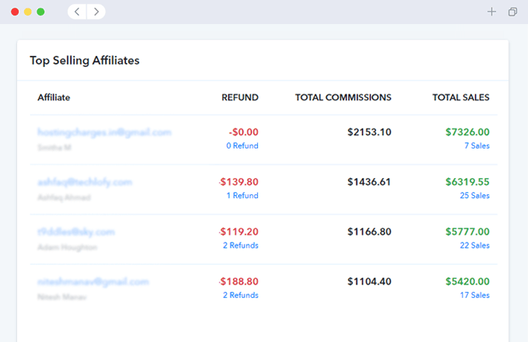Viewport: 528px width, 342px height.
Task: Click the yellow minimize window button
Action: click(x=27, y=12)
